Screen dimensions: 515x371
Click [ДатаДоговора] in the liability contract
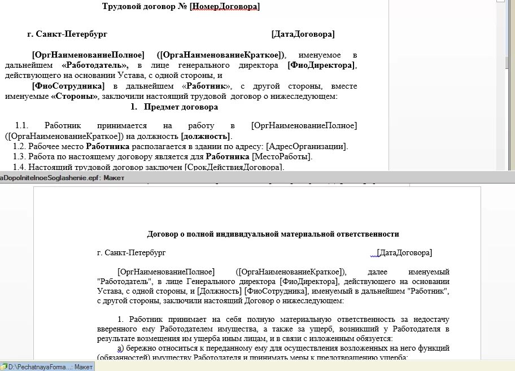point(404,253)
